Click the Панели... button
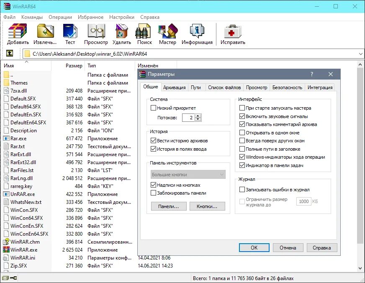The width and height of the screenshot is (365, 283). click(169, 206)
